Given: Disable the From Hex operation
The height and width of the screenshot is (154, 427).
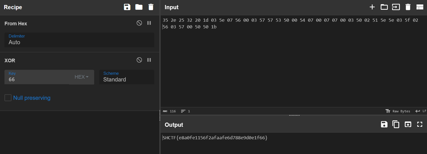Looking at the screenshot, I should tap(139, 23).
